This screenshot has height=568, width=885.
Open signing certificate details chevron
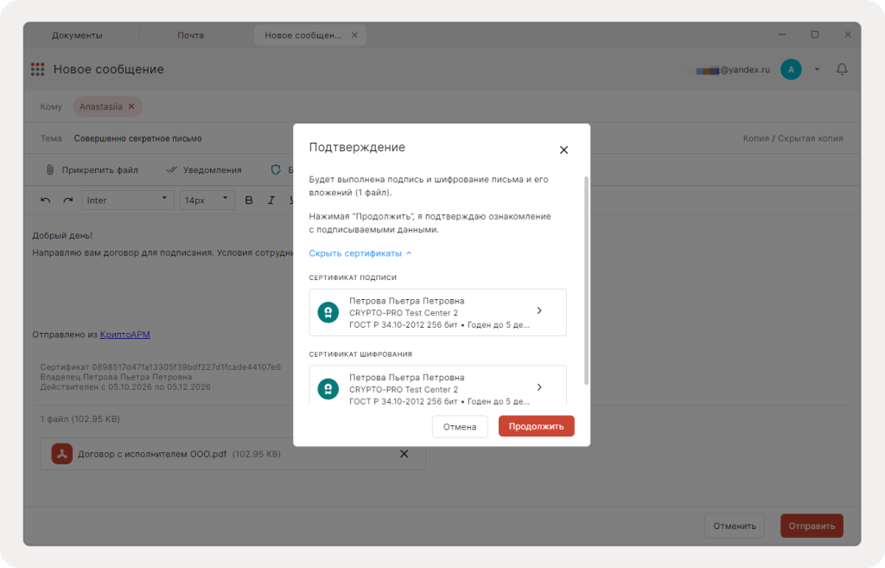539,310
